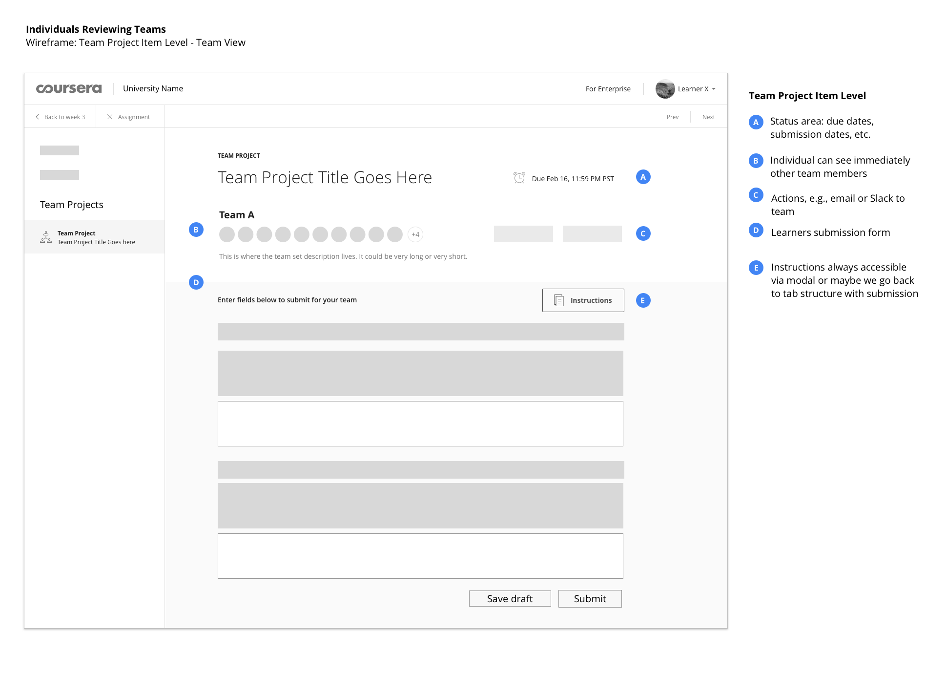
Task: Click the TEAM PROJECT label above title
Action: [x=238, y=156]
